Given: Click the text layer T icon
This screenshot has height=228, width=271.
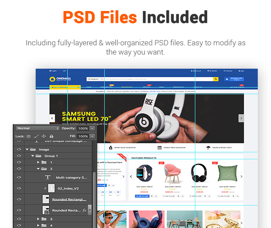Looking at the screenshot, I should 48,177.
